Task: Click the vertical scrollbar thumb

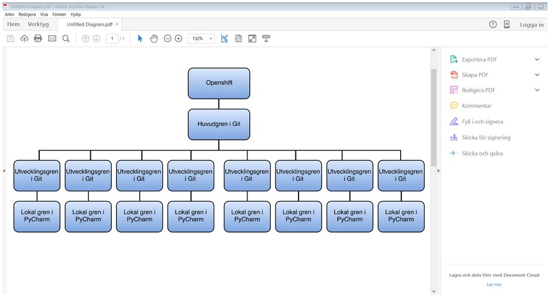Action: (x=433, y=117)
